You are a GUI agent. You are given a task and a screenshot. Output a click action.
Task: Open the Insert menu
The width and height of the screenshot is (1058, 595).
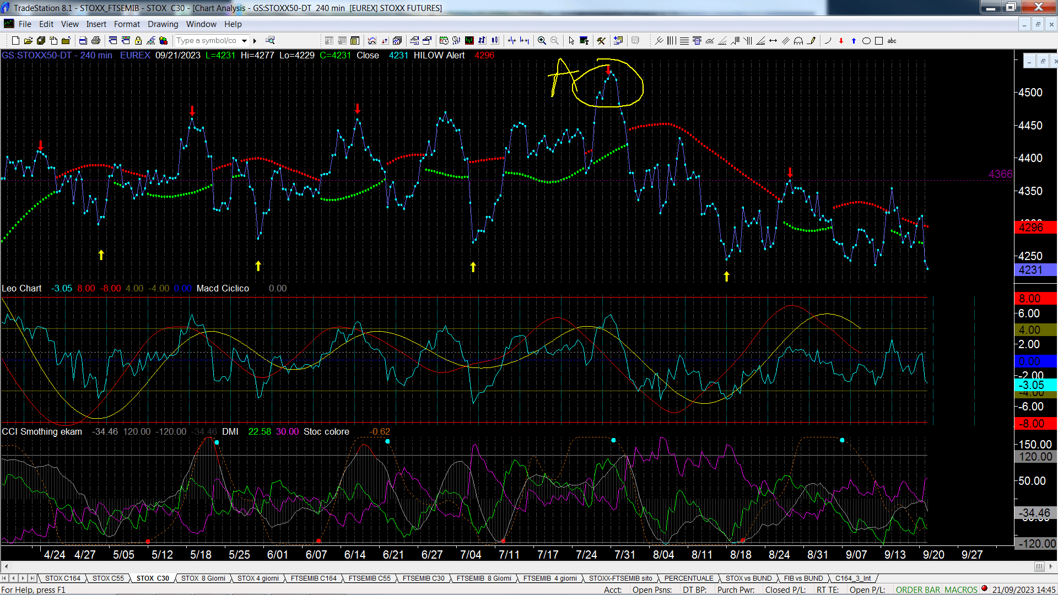96,24
